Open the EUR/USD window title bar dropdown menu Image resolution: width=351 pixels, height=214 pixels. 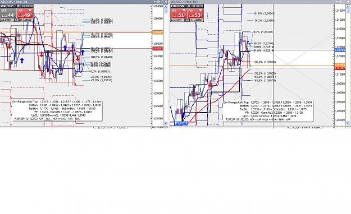coord(337,2)
